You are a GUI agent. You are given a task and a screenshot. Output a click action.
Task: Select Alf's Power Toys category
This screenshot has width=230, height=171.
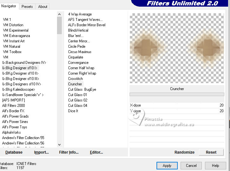(x=15, y=127)
